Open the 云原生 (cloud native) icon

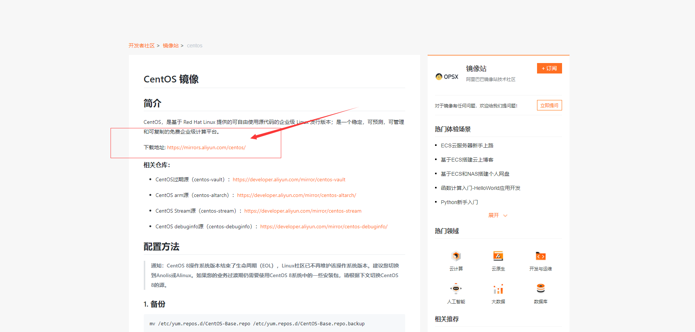[498, 256]
